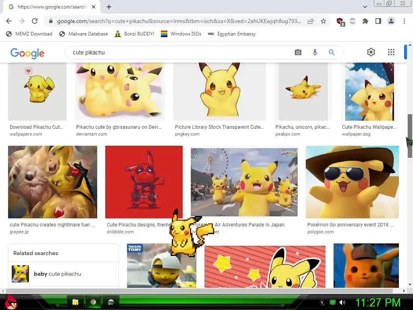Open the Google apps grid
This screenshot has width=413, height=310.
click(x=391, y=52)
